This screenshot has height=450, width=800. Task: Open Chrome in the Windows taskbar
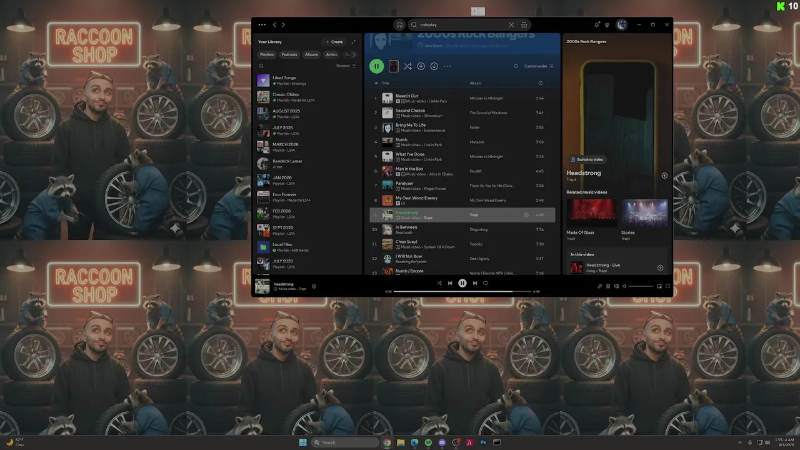[x=387, y=442]
